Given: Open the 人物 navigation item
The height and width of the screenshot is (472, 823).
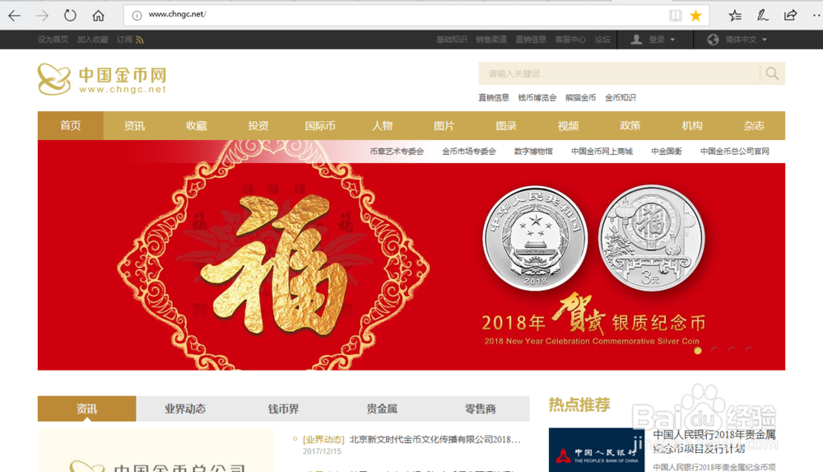Looking at the screenshot, I should point(382,126).
